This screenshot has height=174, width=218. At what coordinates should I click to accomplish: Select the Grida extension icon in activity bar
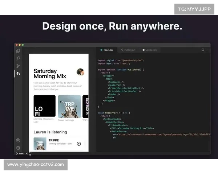coord(18,74)
